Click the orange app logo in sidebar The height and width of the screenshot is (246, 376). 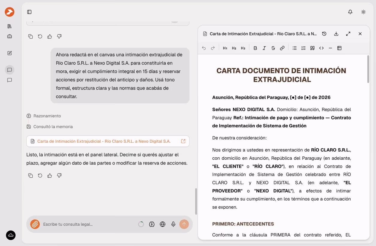click(x=10, y=12)
